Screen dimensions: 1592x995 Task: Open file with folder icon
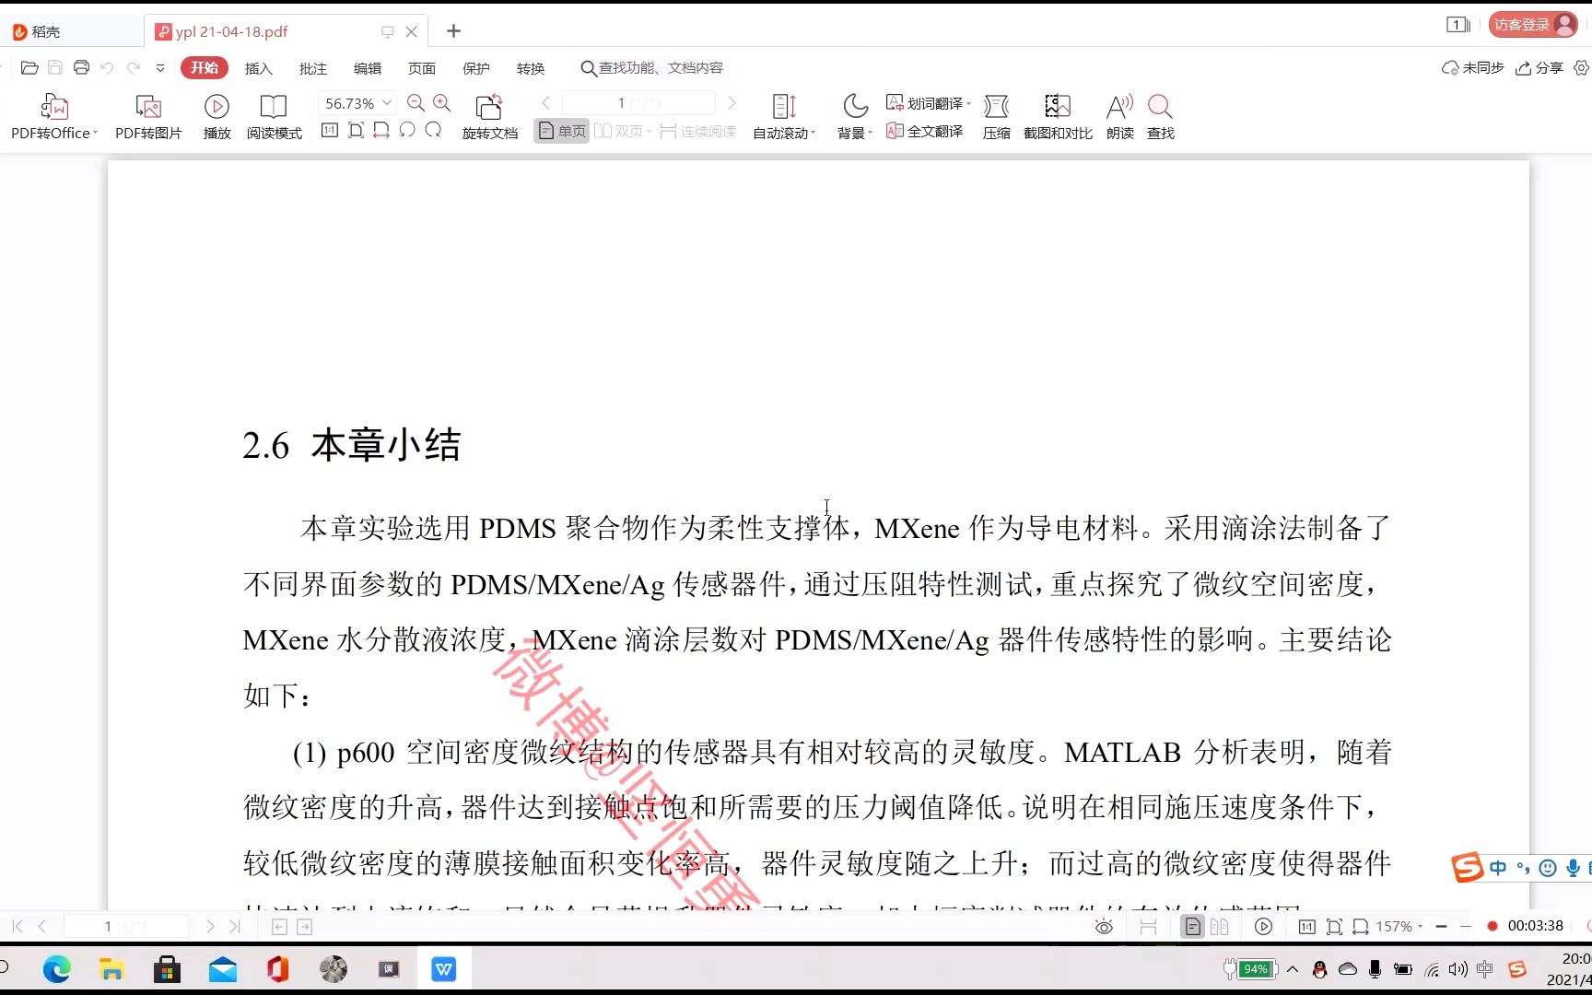[x=29, y=68]
